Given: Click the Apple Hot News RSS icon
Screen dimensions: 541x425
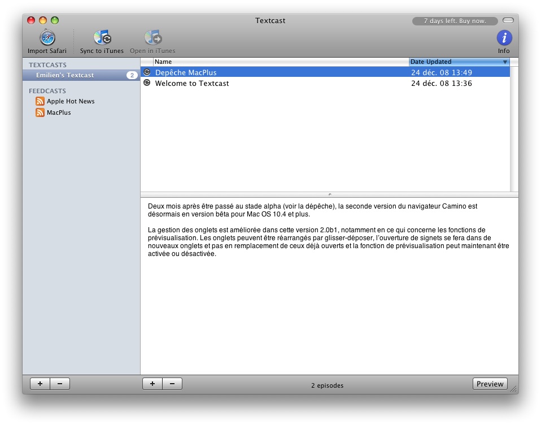Looking at the screenshot, I should point(40,101).
